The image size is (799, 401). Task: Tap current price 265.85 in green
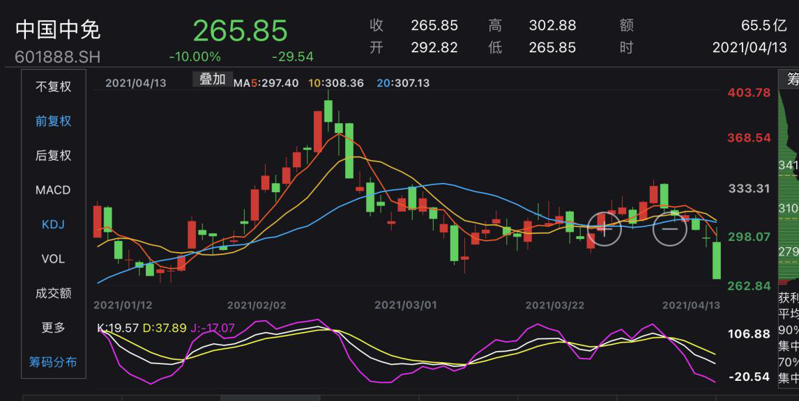(x=240, y=31)
